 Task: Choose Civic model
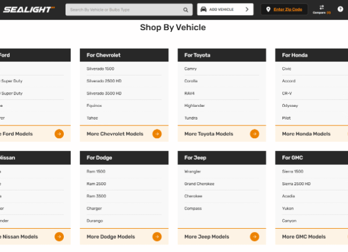point(287,69)
